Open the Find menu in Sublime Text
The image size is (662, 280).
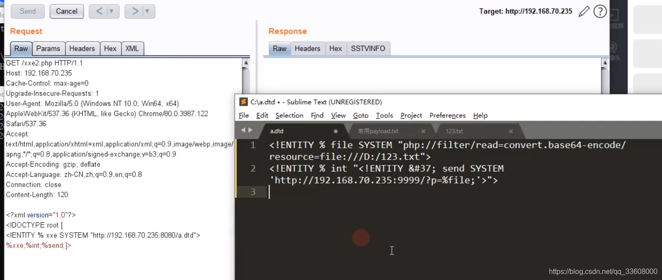coord(317,116)
